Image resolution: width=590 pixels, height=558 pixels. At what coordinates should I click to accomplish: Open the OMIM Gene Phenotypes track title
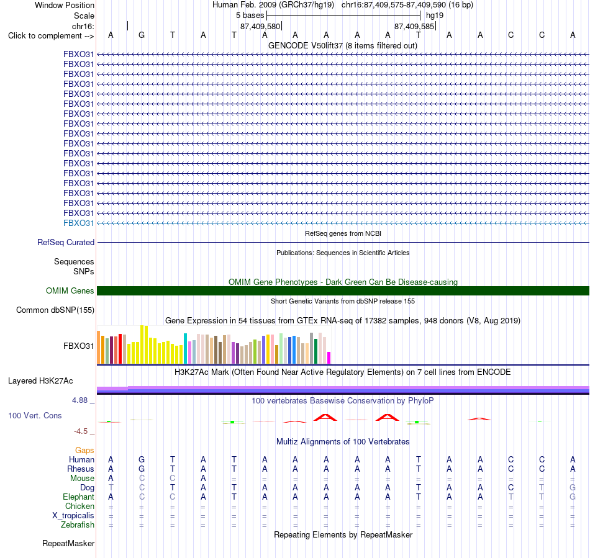[x=343, y=282]
